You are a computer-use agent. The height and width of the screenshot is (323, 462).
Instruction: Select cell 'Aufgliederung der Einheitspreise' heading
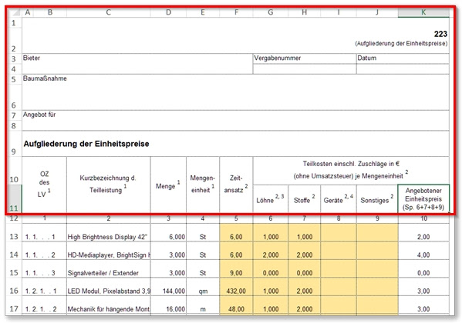point(86,144)
